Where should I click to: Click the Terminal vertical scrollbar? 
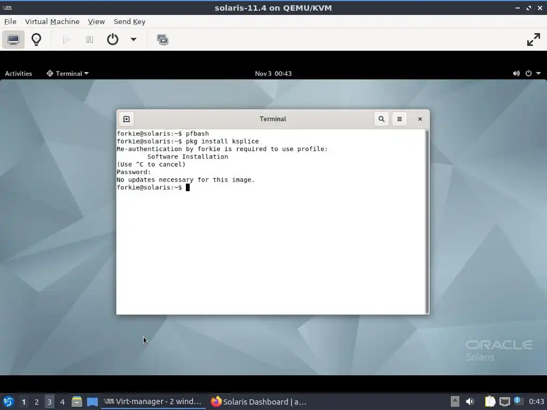tap(427, 222)
